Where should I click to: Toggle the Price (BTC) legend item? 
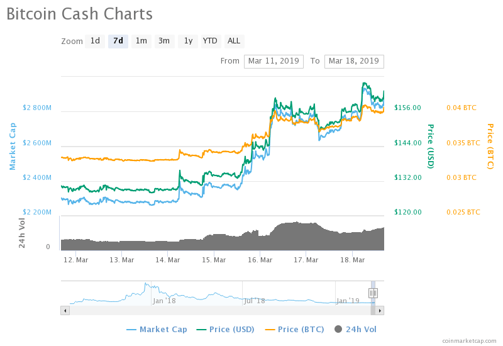click(298, 329)
